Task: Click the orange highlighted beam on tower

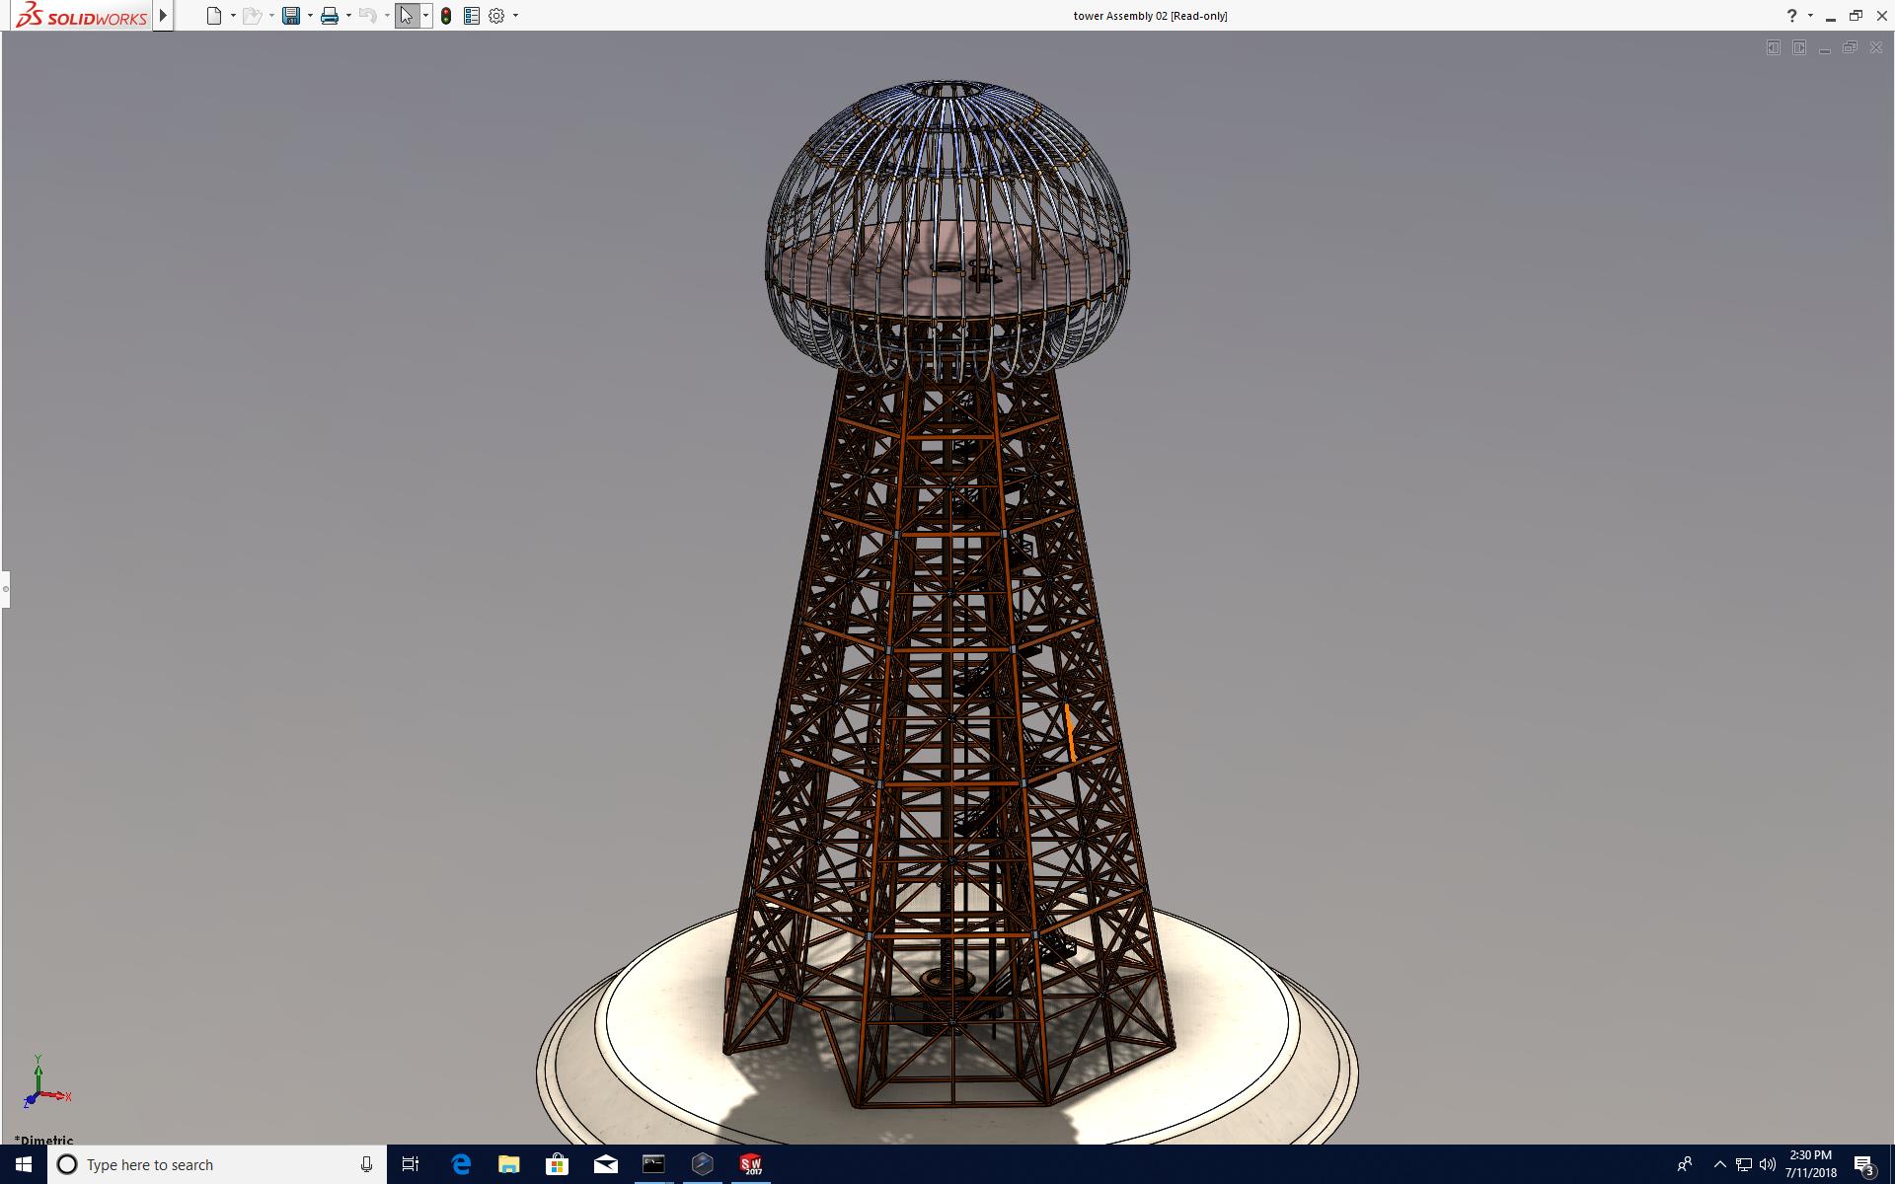Action: point(1070,732)
